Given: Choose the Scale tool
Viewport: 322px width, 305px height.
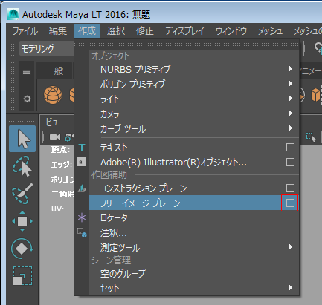Looking at the screenshot, I should point(22,275).
